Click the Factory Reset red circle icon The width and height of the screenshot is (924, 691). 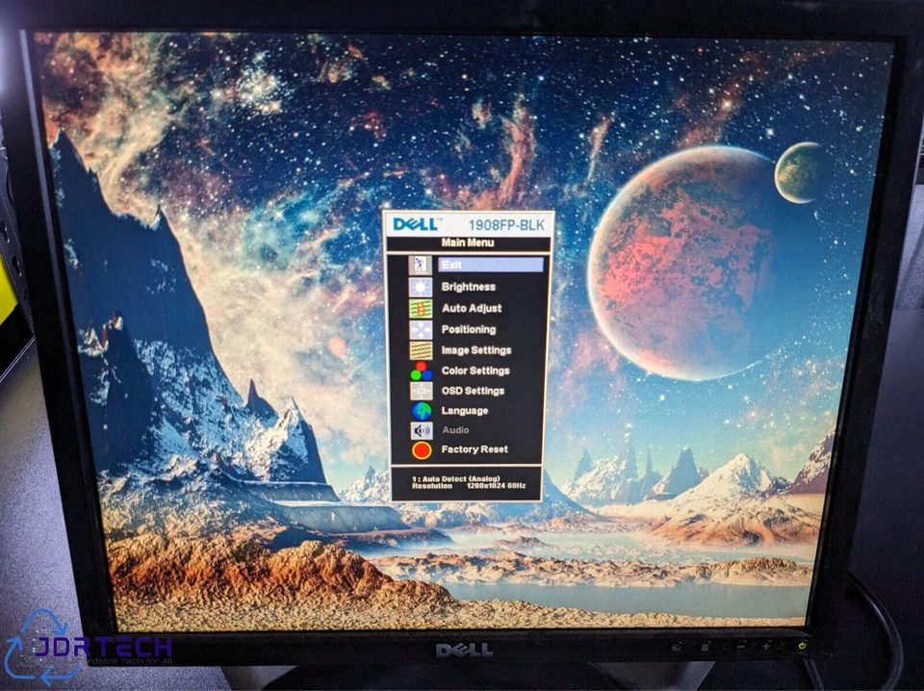click(x=420, y=449)
